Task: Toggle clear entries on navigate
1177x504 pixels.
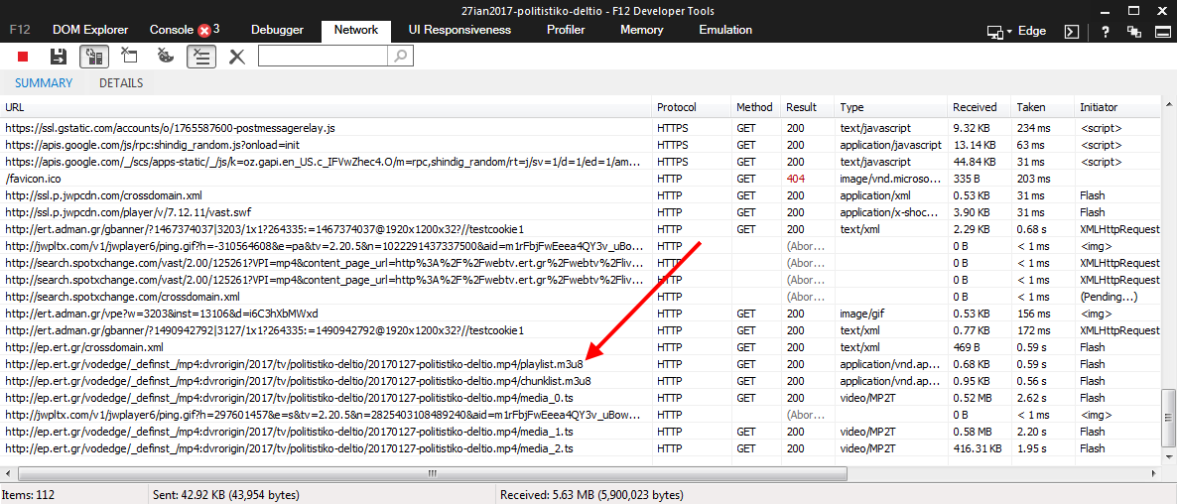Action: point(200,57)
